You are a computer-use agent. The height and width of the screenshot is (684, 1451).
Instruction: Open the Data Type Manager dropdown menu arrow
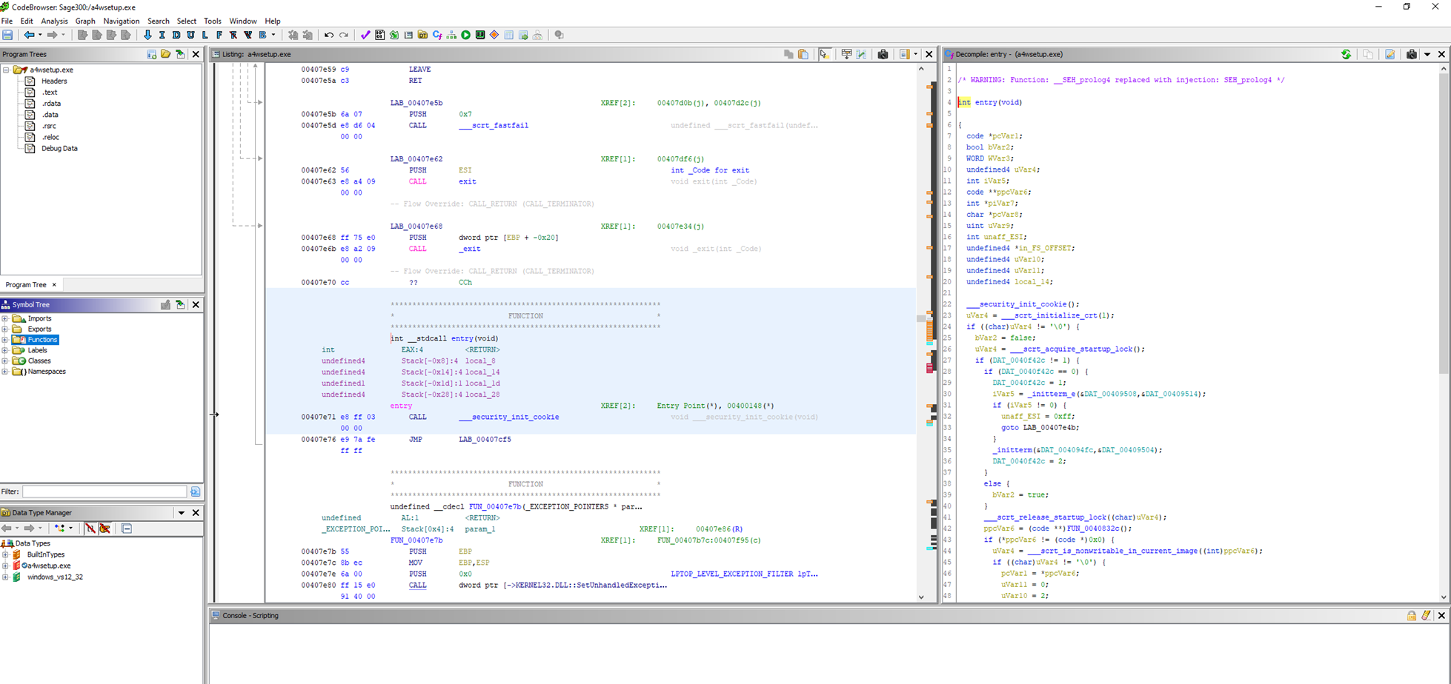(x=181, y=512)
